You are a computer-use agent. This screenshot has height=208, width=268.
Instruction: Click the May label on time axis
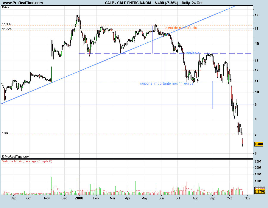tap(144, 198)
